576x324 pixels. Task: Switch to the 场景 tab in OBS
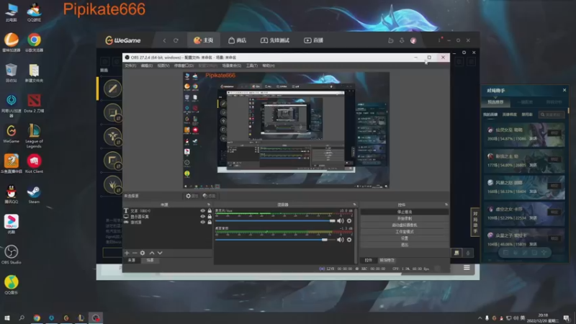click(150, 260)
